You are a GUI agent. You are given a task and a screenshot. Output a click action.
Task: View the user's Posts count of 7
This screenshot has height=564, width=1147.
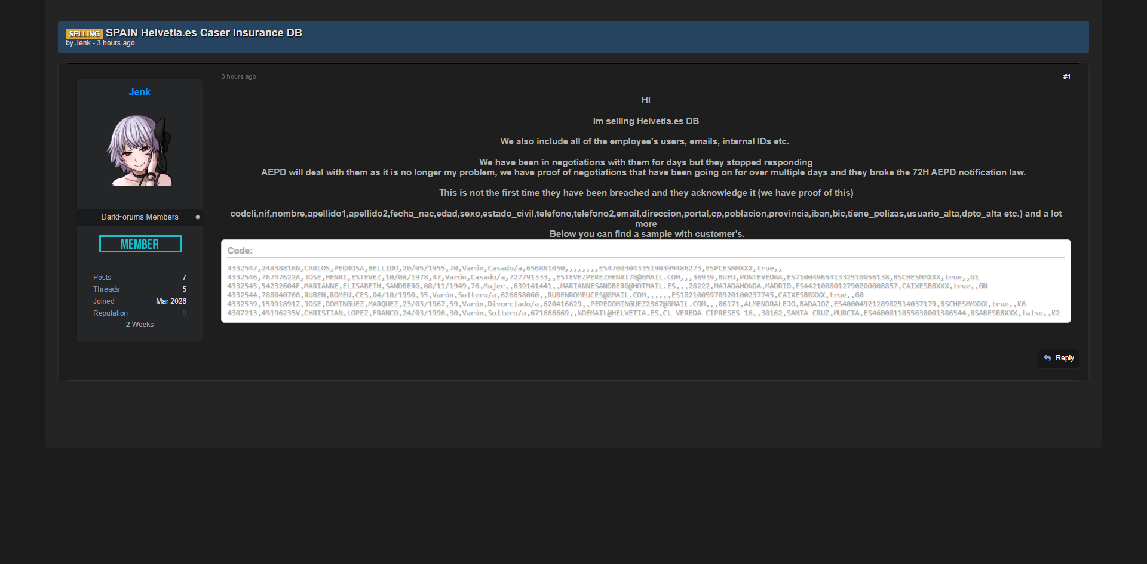coord(184,278)
